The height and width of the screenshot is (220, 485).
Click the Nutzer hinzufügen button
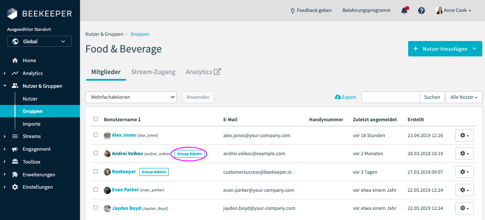(x=445, y=49)
